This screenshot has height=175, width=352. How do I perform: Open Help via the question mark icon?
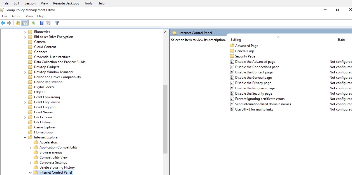click(x=41, y=23)
